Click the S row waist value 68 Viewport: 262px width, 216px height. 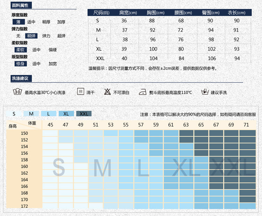pos(181,21)
